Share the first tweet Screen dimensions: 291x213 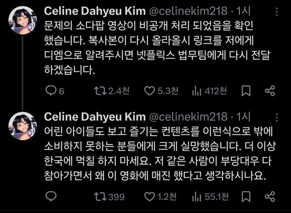(270, 91)
